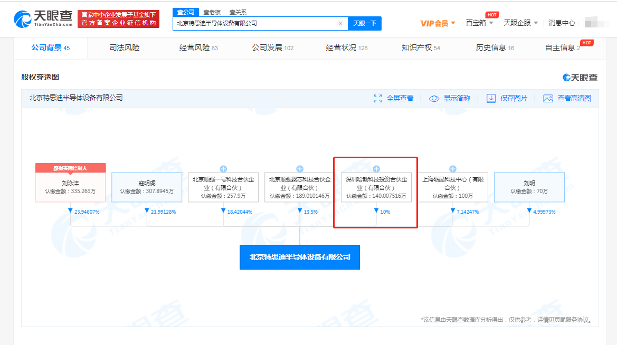Click the 全屏查看 link

pyautogui.click(x=400, y=98)
